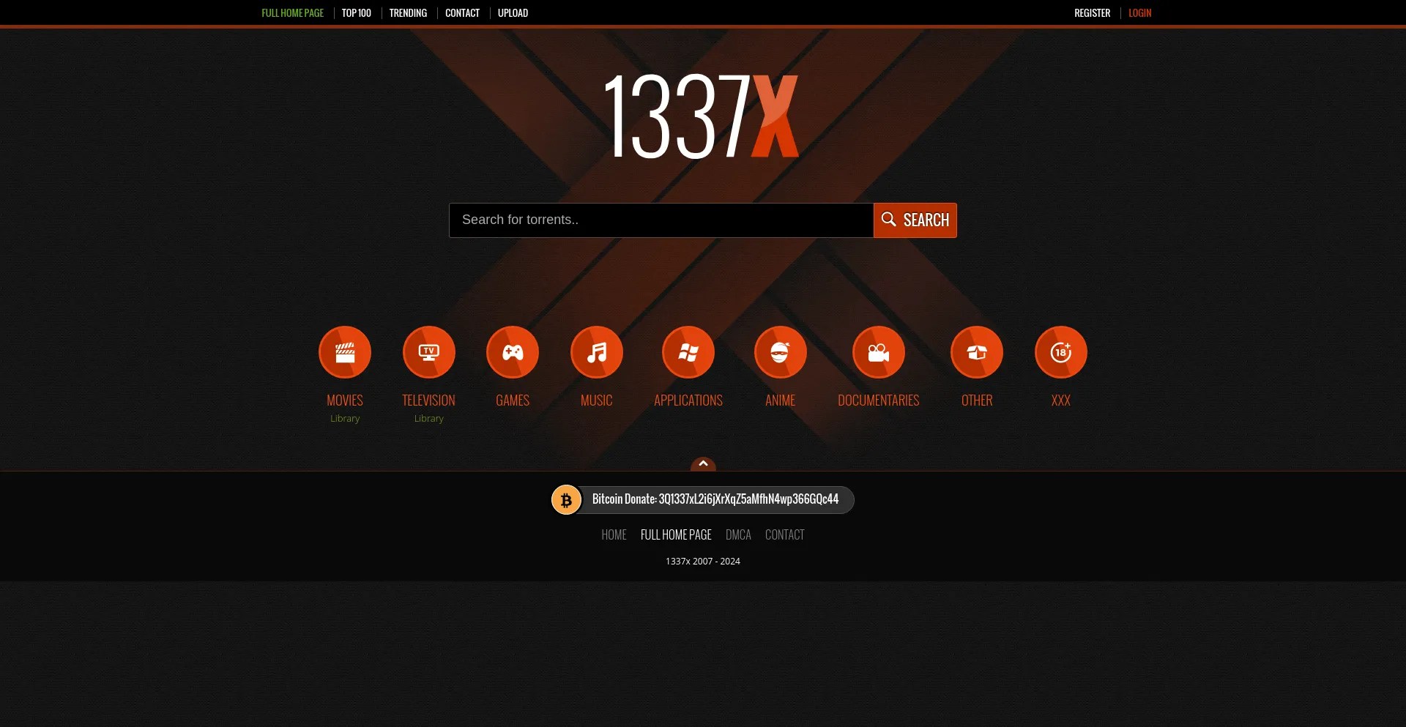This screenshot has width=1406, height=727.
Task: Click the Applications text label
Action: [688, 400]
